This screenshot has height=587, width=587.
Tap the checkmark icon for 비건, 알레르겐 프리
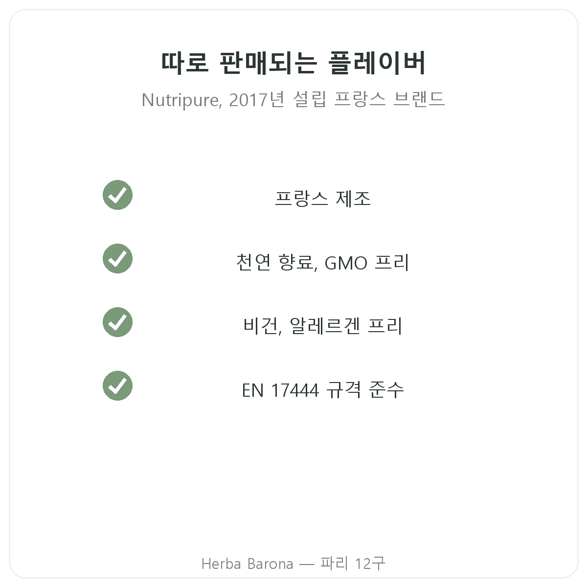point(117,322)
